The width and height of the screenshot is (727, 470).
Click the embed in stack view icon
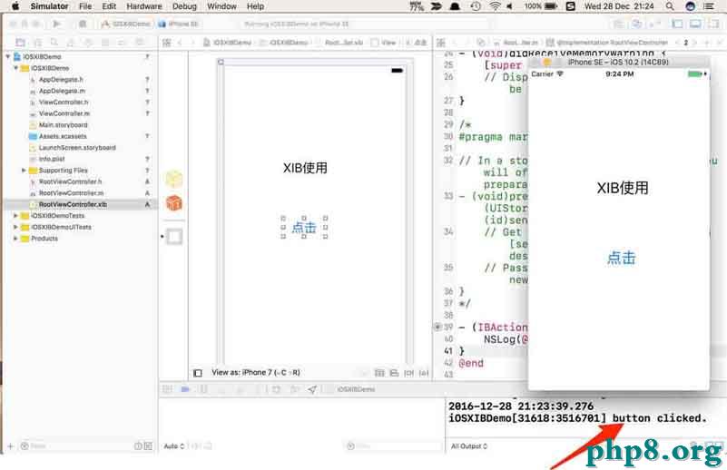click(379, 373)
